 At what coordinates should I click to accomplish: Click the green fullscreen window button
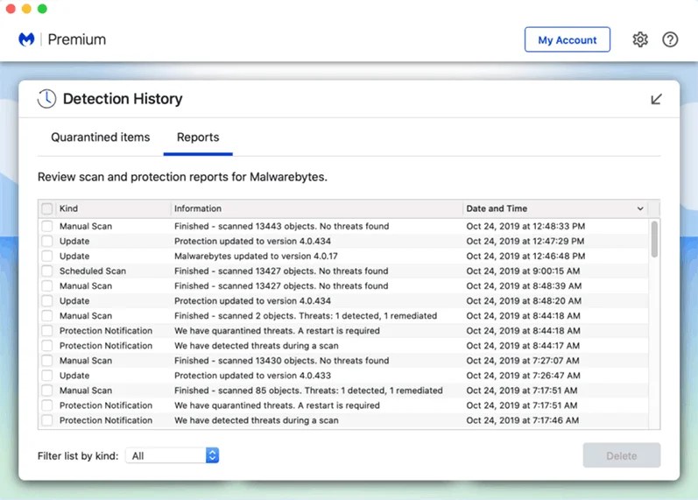click(x=42, y=9)
